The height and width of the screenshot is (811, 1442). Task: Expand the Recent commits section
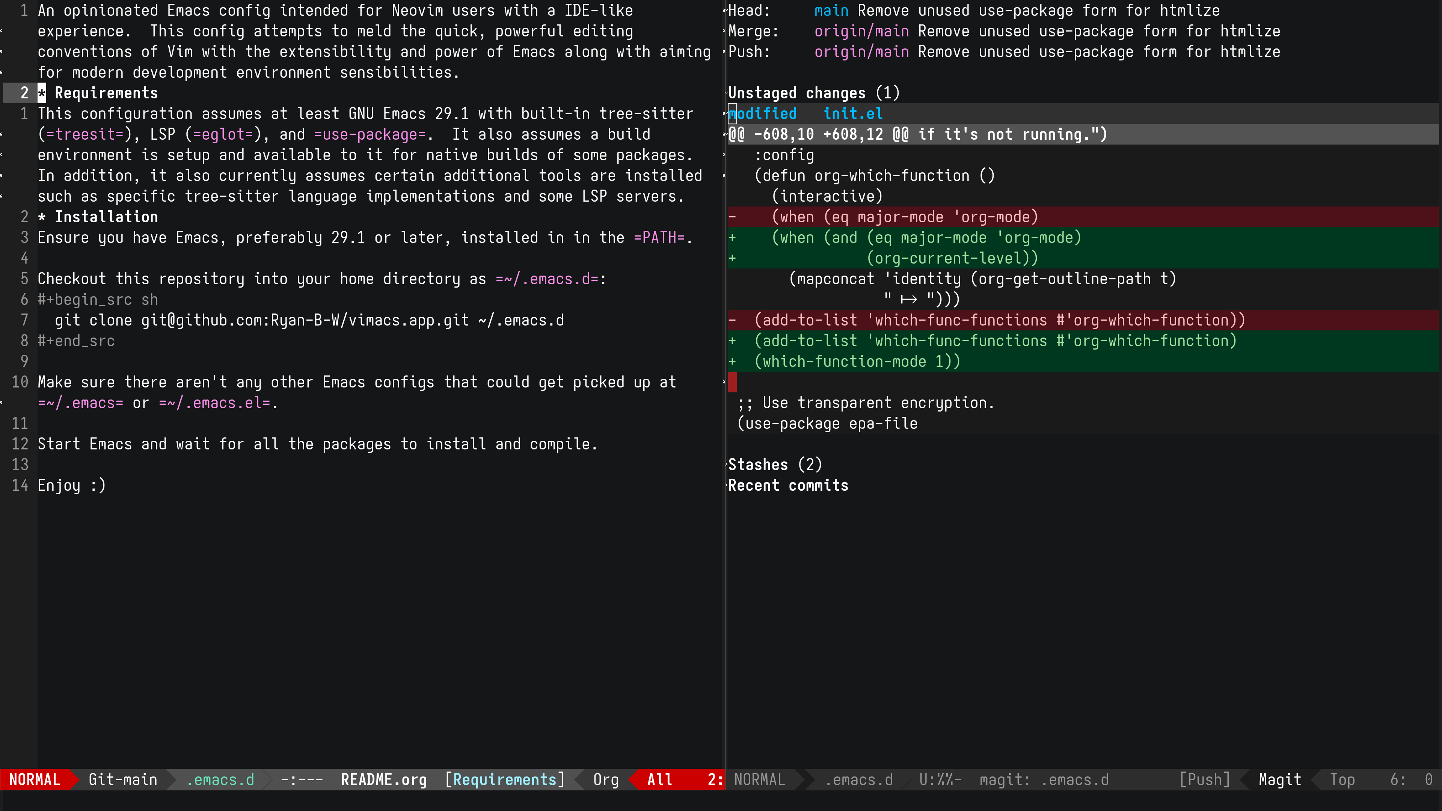click(x=787, y=485)
